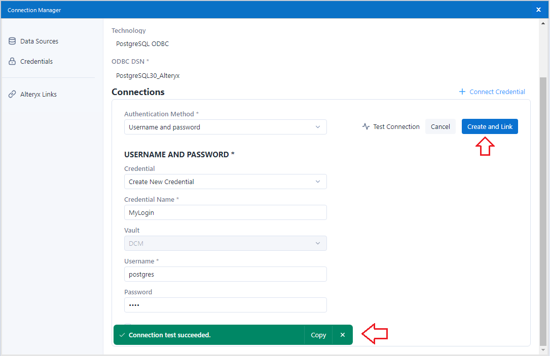Go to the Credentials sidebar section
The width and height of the screenshot is (550, 356).
coord(36,61)
